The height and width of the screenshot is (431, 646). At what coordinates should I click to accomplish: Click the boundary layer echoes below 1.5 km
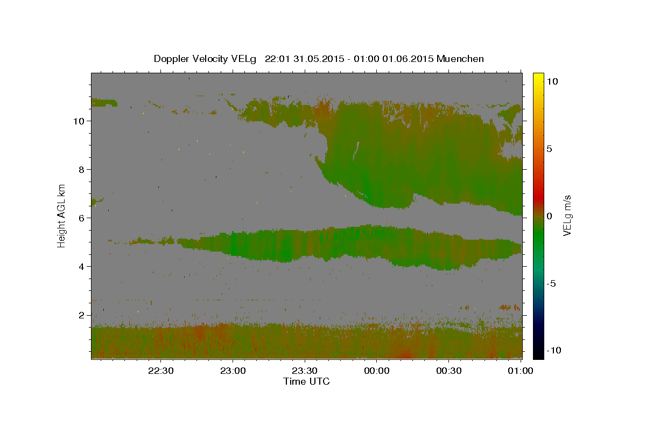(x=306, y=340)
